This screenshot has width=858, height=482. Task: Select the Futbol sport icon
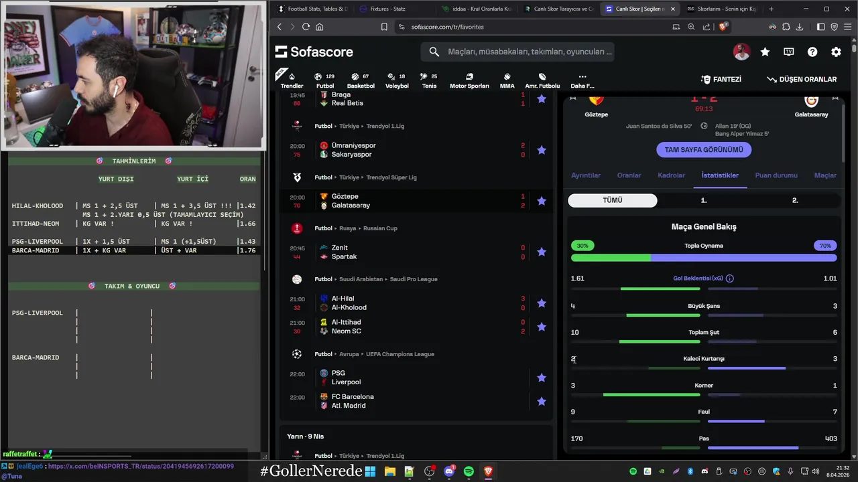tap(325, 80)
